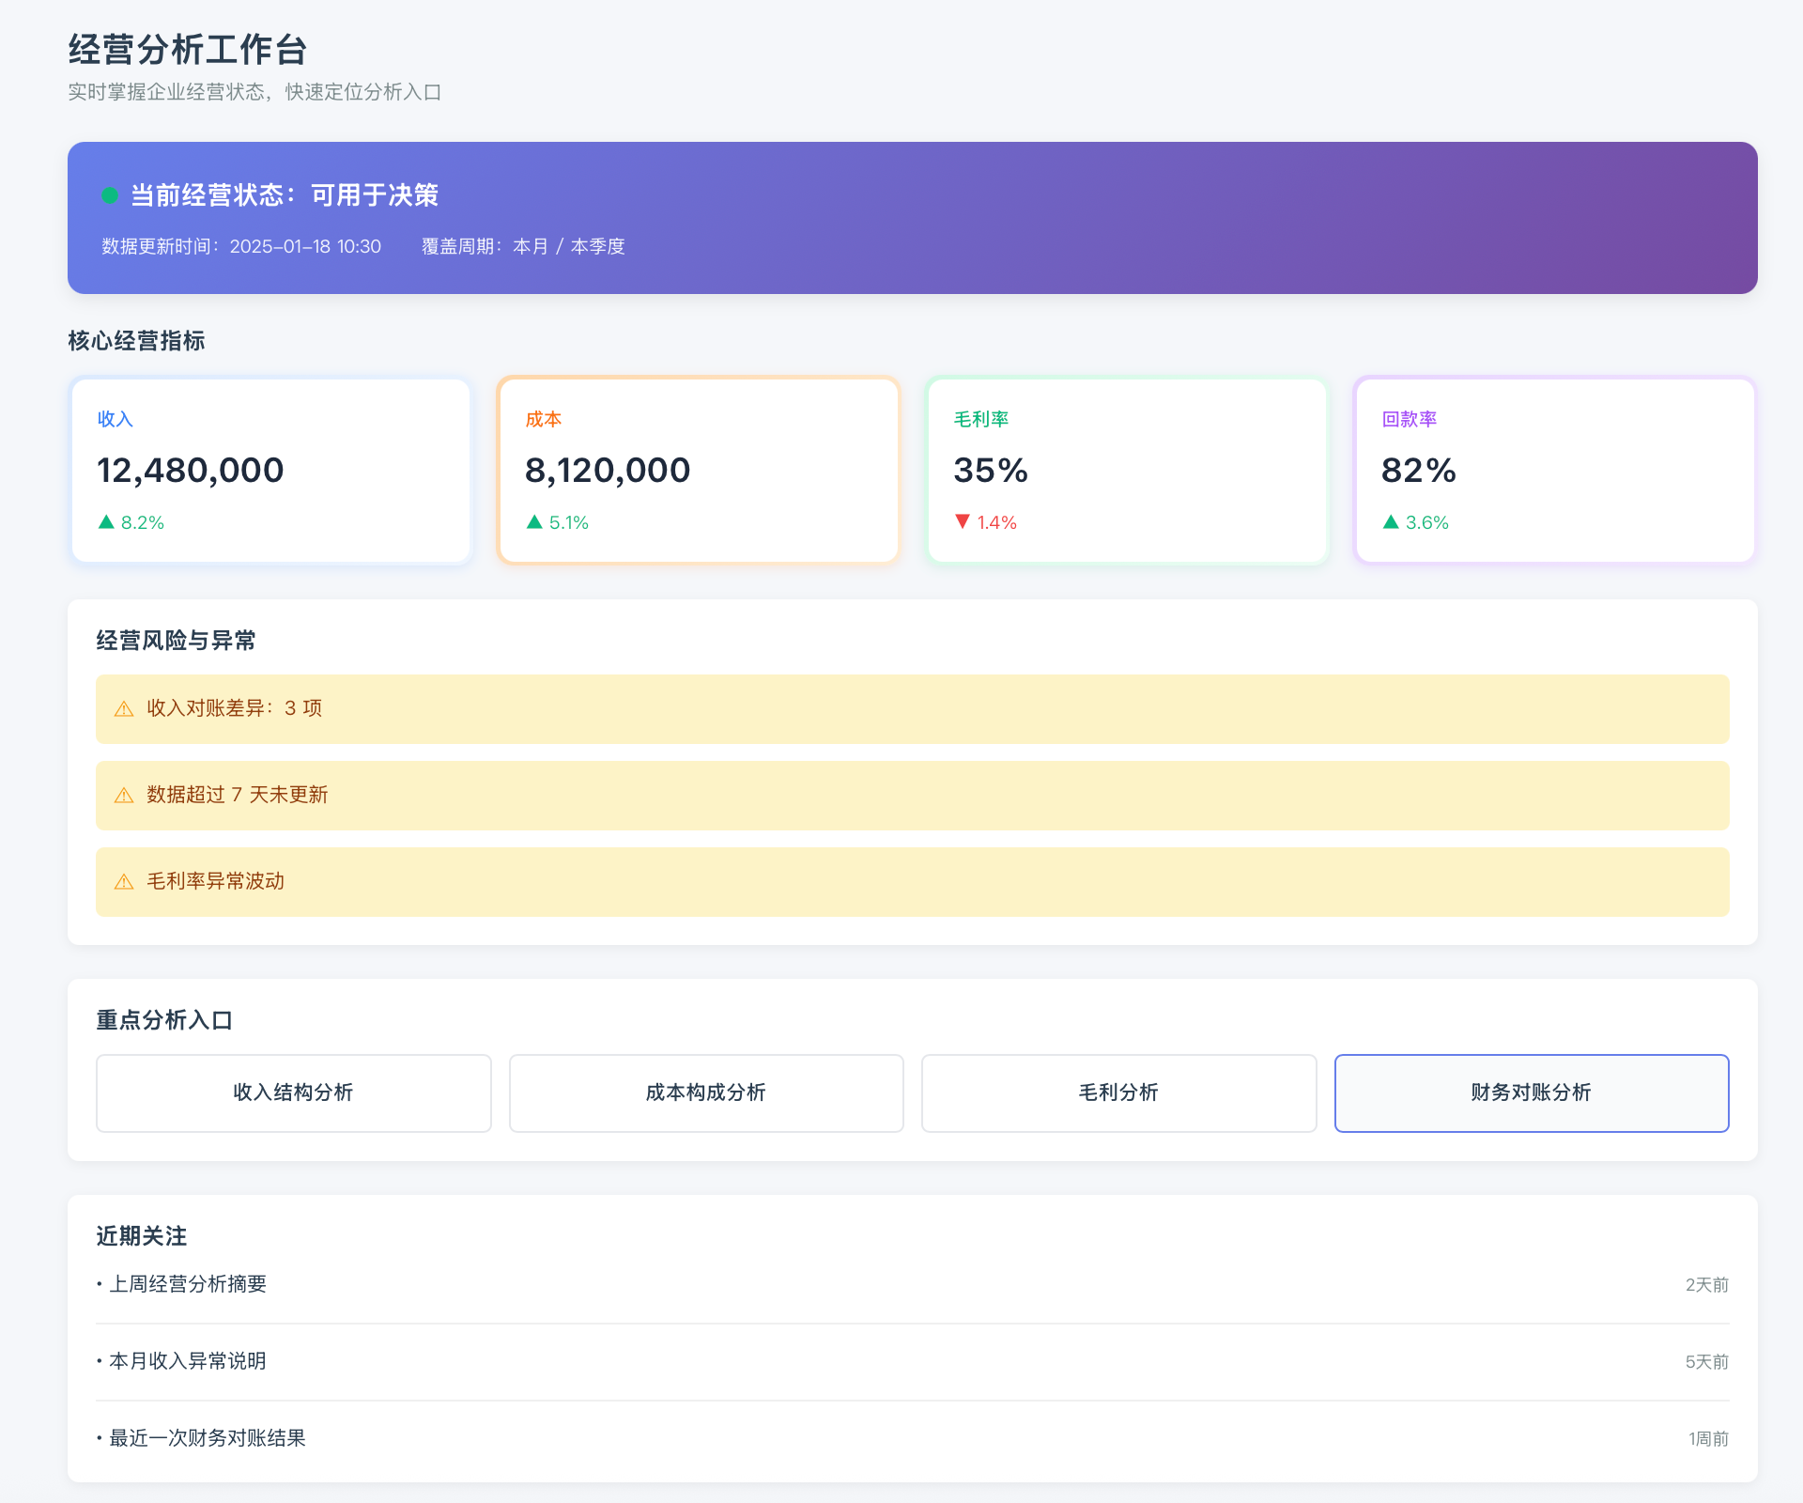Click the warning icon on 数据超过7天未更新 alert

coord(124,795)
